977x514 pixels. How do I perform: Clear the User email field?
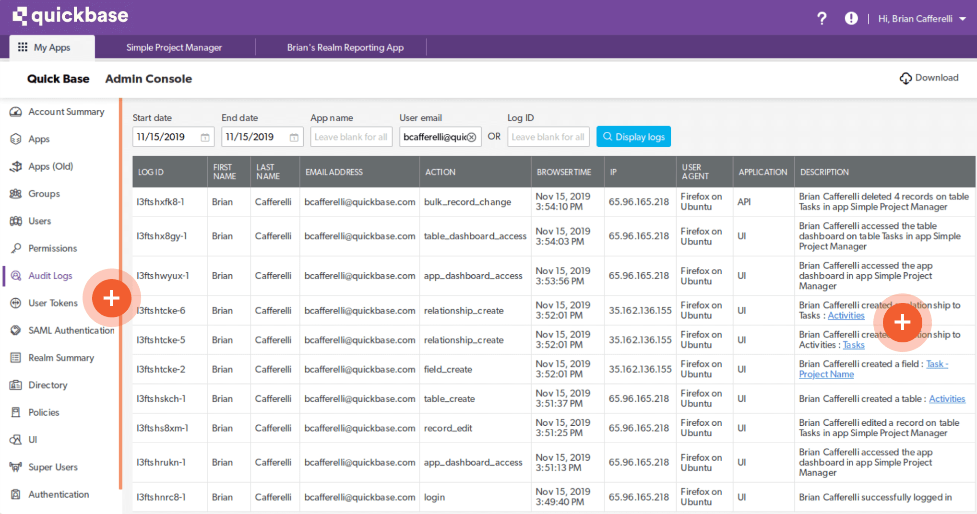point(472,137)
